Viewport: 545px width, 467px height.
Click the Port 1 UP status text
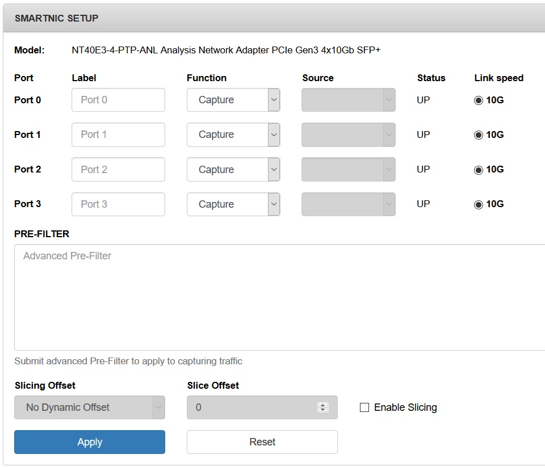[x=424, y=134]
